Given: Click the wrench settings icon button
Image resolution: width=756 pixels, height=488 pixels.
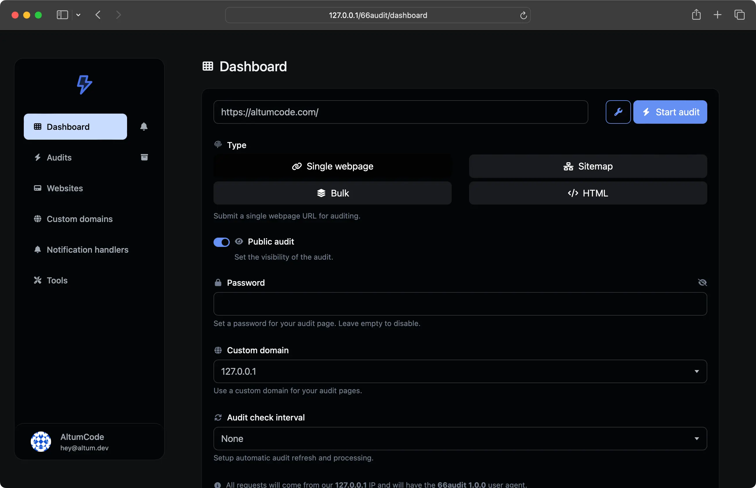Looking at the screenshot, I should coord(618,112).
